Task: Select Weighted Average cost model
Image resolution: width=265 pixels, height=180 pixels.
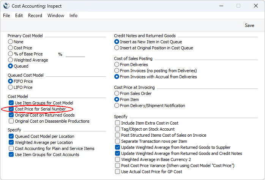Action: 11,60
